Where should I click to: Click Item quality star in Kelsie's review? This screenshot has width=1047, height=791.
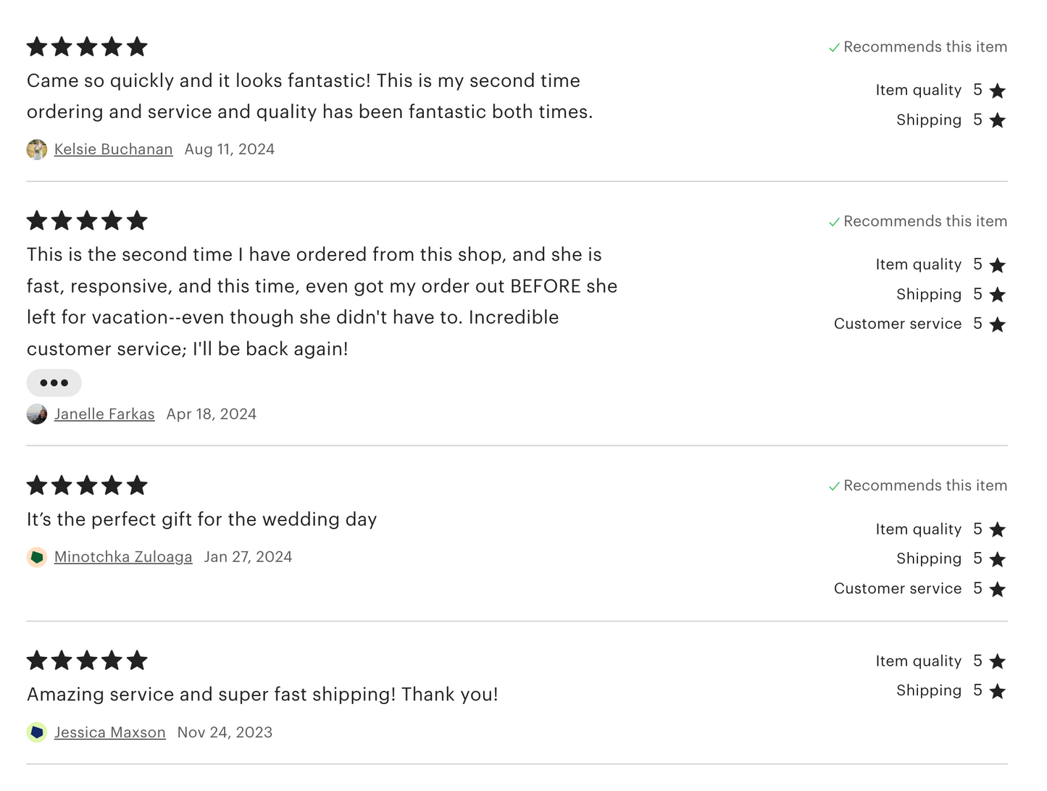point(998,91)
